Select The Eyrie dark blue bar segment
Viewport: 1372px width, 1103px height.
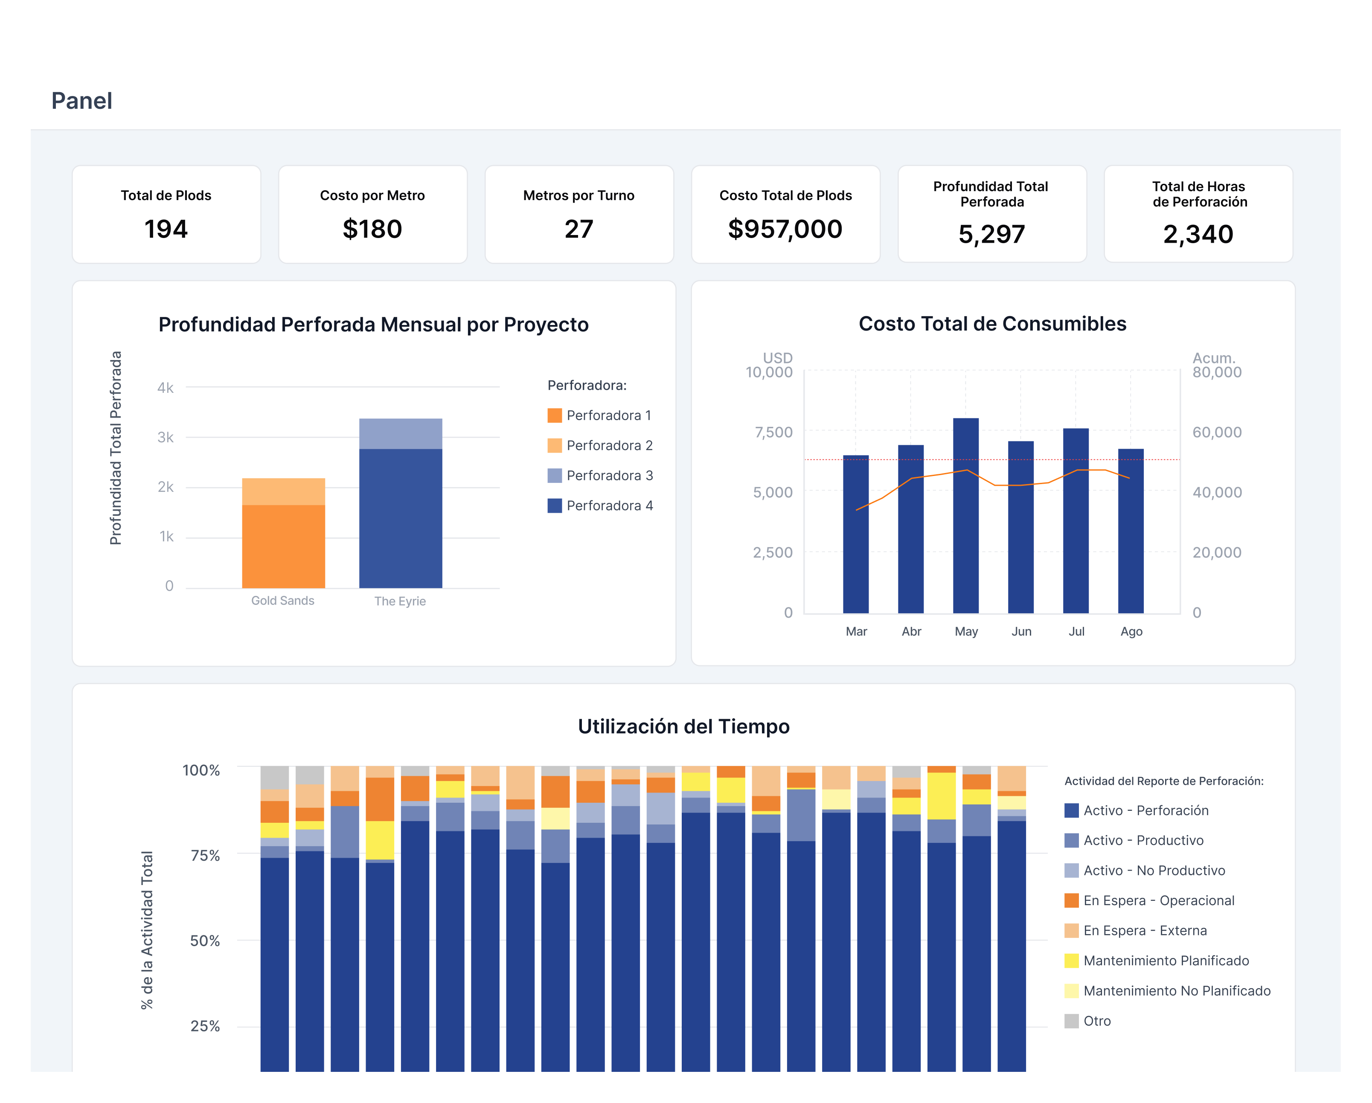click(400, 518)
